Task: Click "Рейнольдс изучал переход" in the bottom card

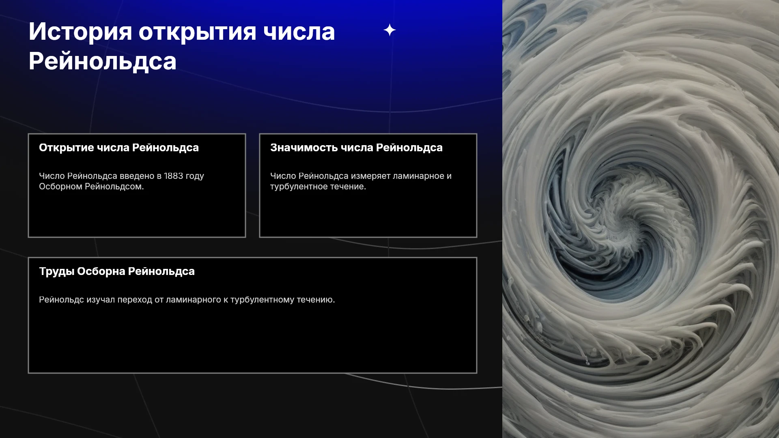Action: pos(95,300)
